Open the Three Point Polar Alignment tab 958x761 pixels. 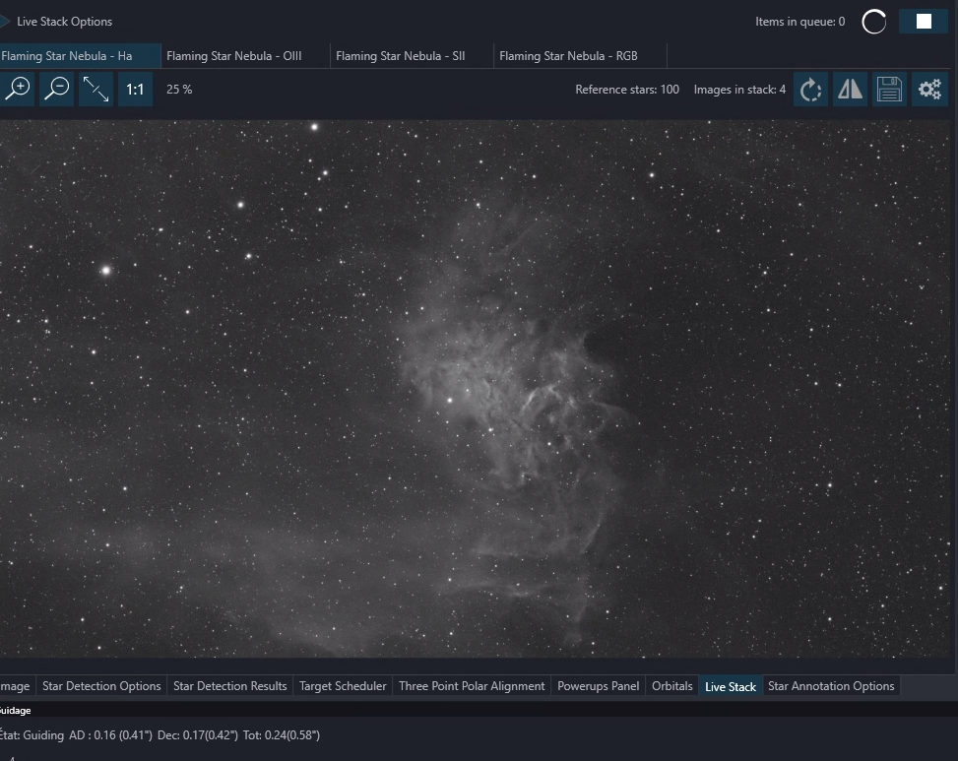point(472,686)
